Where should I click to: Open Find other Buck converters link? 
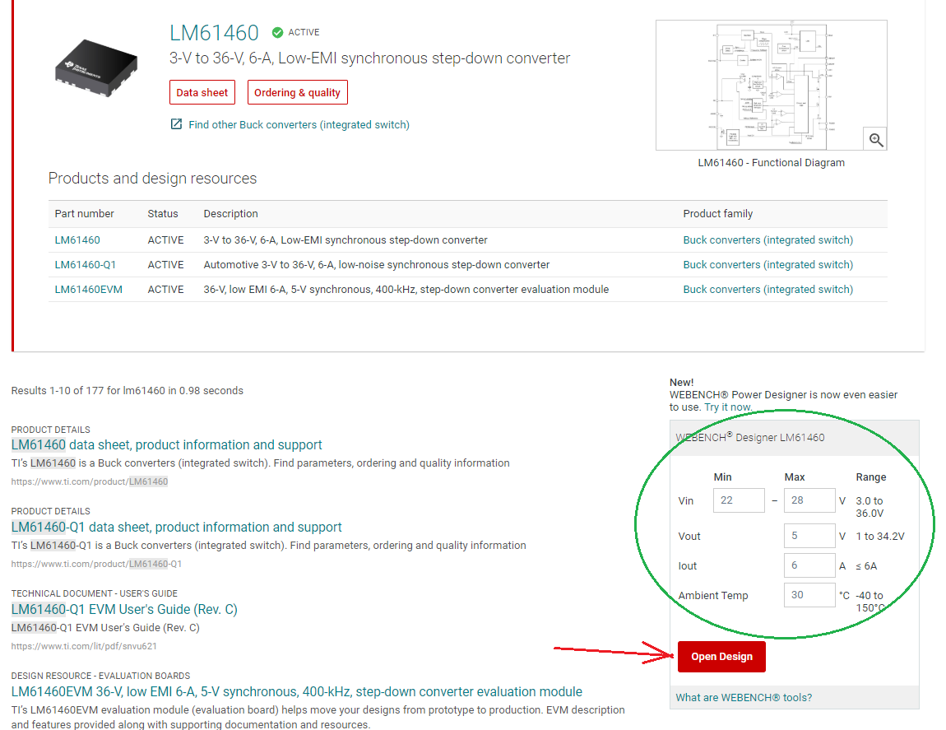tap(299, 124)
